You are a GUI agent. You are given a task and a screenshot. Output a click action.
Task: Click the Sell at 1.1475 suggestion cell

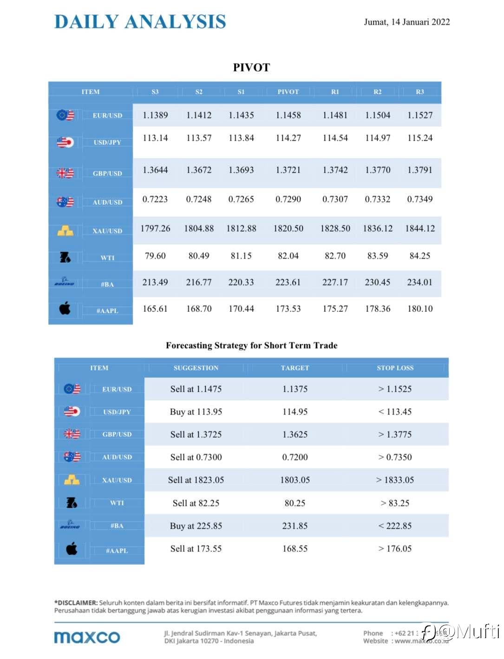(x=196, y=389)
